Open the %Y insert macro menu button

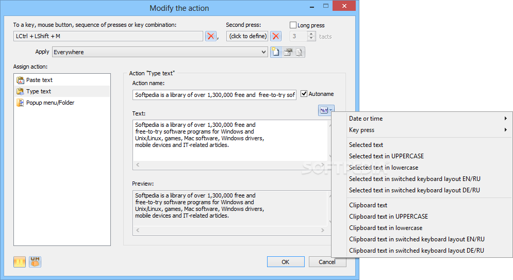(326, 110)
